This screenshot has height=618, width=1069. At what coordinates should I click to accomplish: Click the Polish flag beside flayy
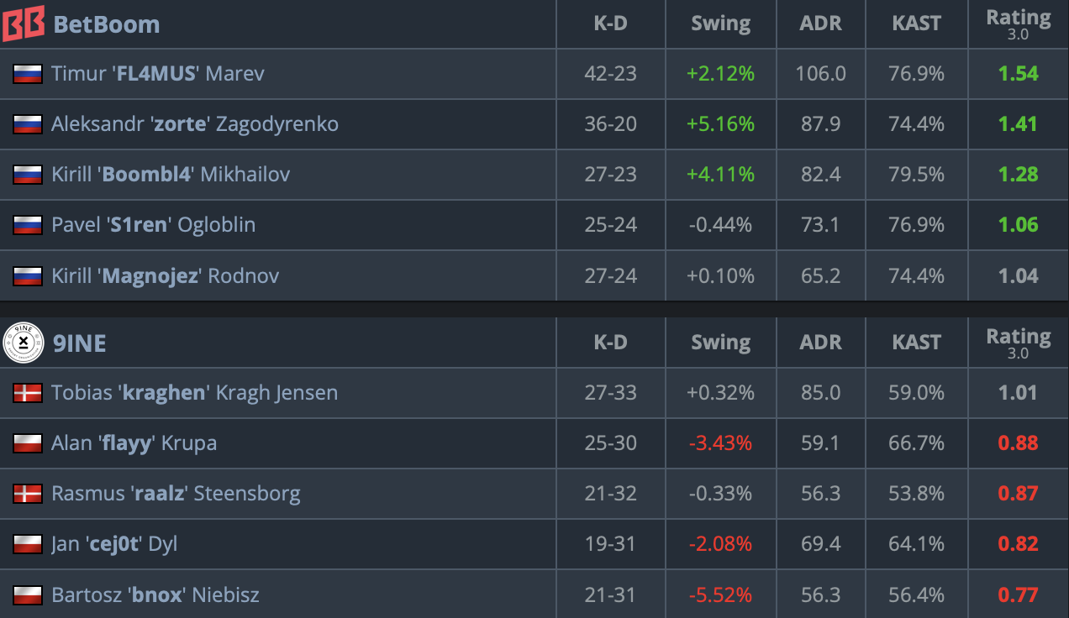coord(28,443)
